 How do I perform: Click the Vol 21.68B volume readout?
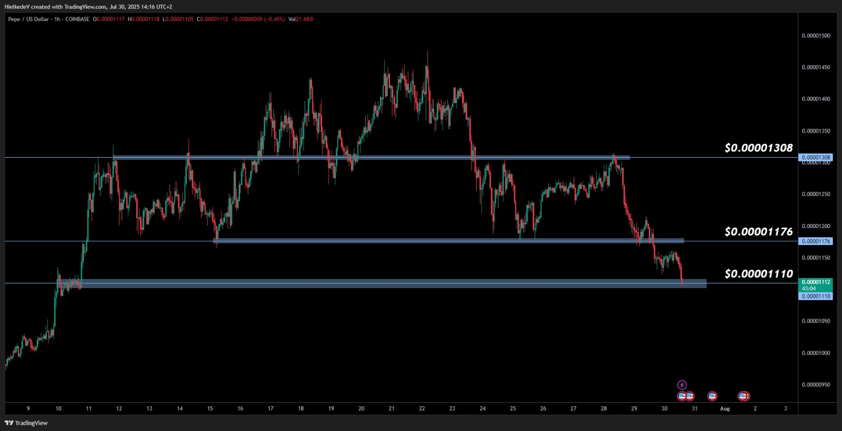[x=301, y=19]
